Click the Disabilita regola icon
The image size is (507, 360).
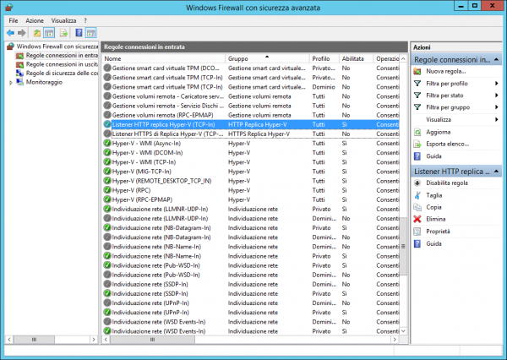click(417, 183)
